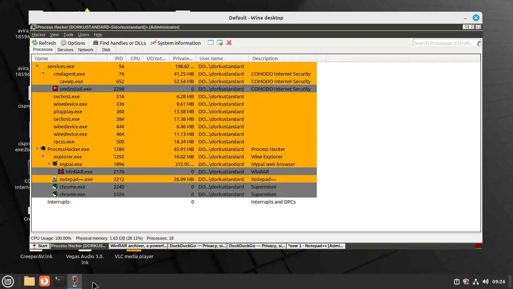Switch to the Disk tab
This screenshot has width=513, height=289.
pos(106,50)
